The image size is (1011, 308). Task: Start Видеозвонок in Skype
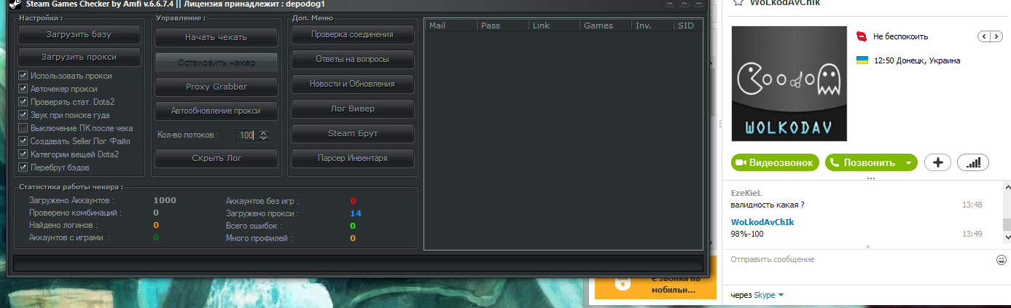pyautogui.click(x=775, y=162)
